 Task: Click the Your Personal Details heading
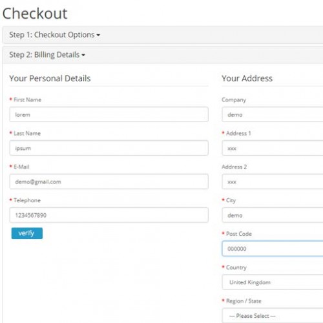click(50, 78)
